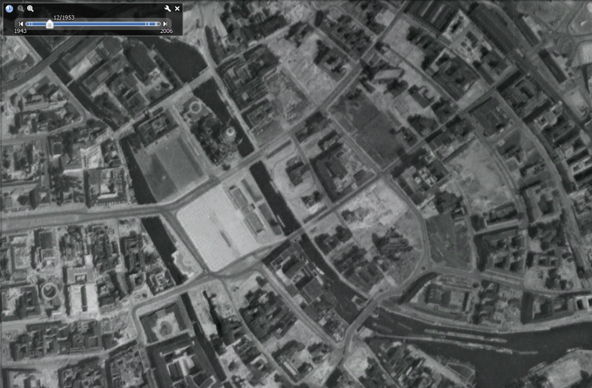Step forward to the next image date

tap(166, 24)
